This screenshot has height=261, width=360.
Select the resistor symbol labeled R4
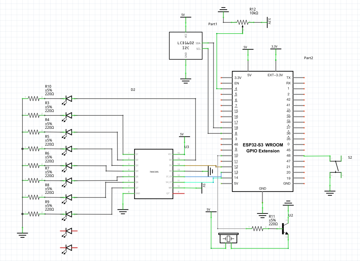pyautogui.click(x=34, y=132)
